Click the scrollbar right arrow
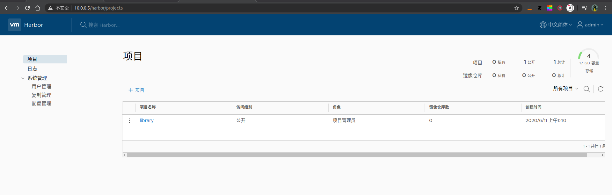Screen dimensions: 612x195 (x=602, y=155)
